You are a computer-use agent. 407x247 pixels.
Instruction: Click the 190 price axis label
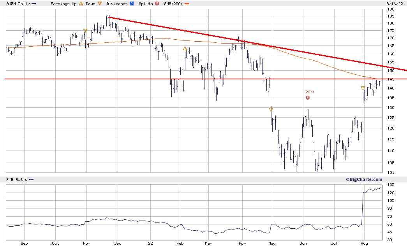coord(391,9)
